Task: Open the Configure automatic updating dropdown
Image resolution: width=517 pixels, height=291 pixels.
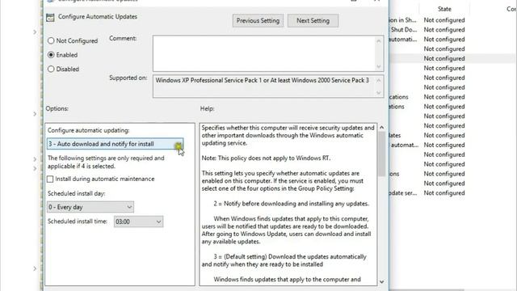Action: 115,144
